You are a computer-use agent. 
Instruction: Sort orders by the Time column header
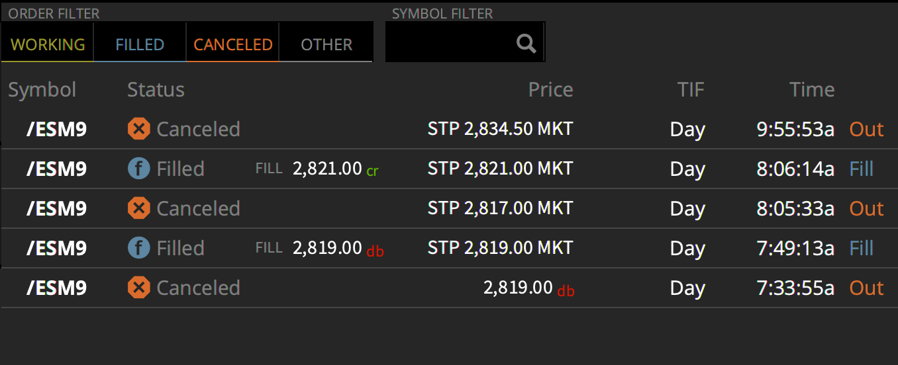coord(812,90)
